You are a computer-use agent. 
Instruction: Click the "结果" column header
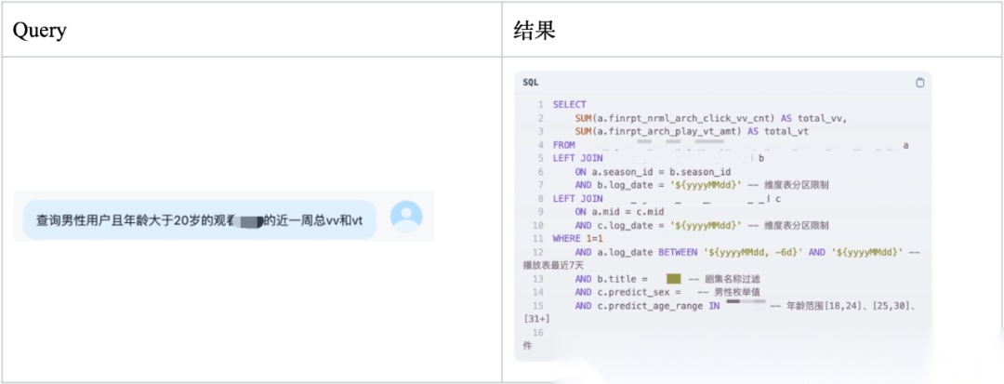click(534, 30)
